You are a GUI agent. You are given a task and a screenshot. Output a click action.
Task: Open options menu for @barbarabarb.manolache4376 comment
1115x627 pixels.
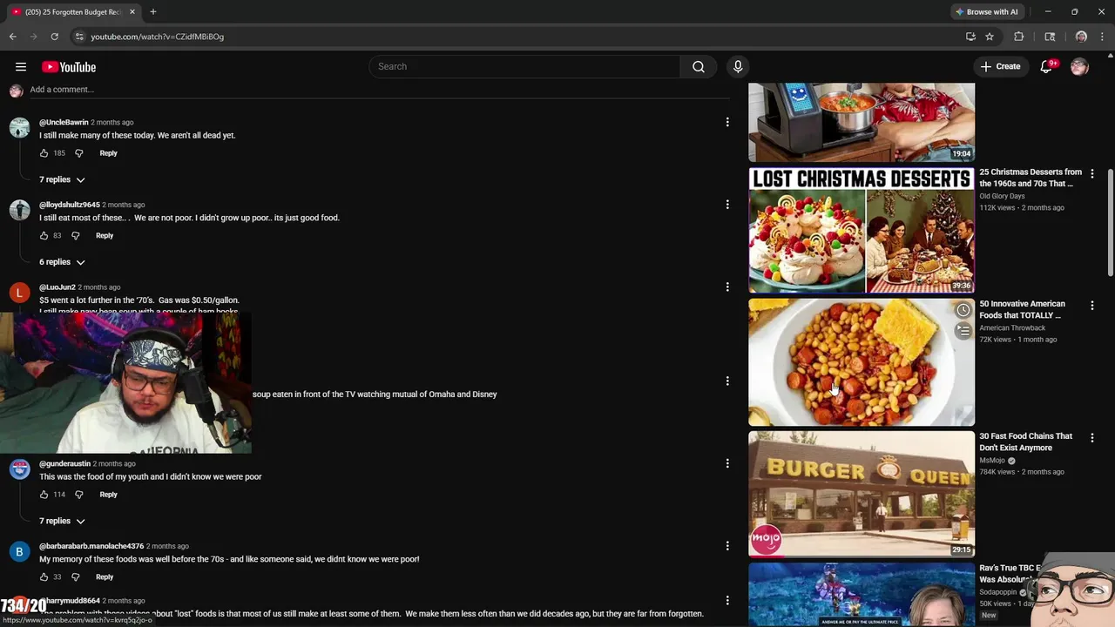tap(727, 546)
